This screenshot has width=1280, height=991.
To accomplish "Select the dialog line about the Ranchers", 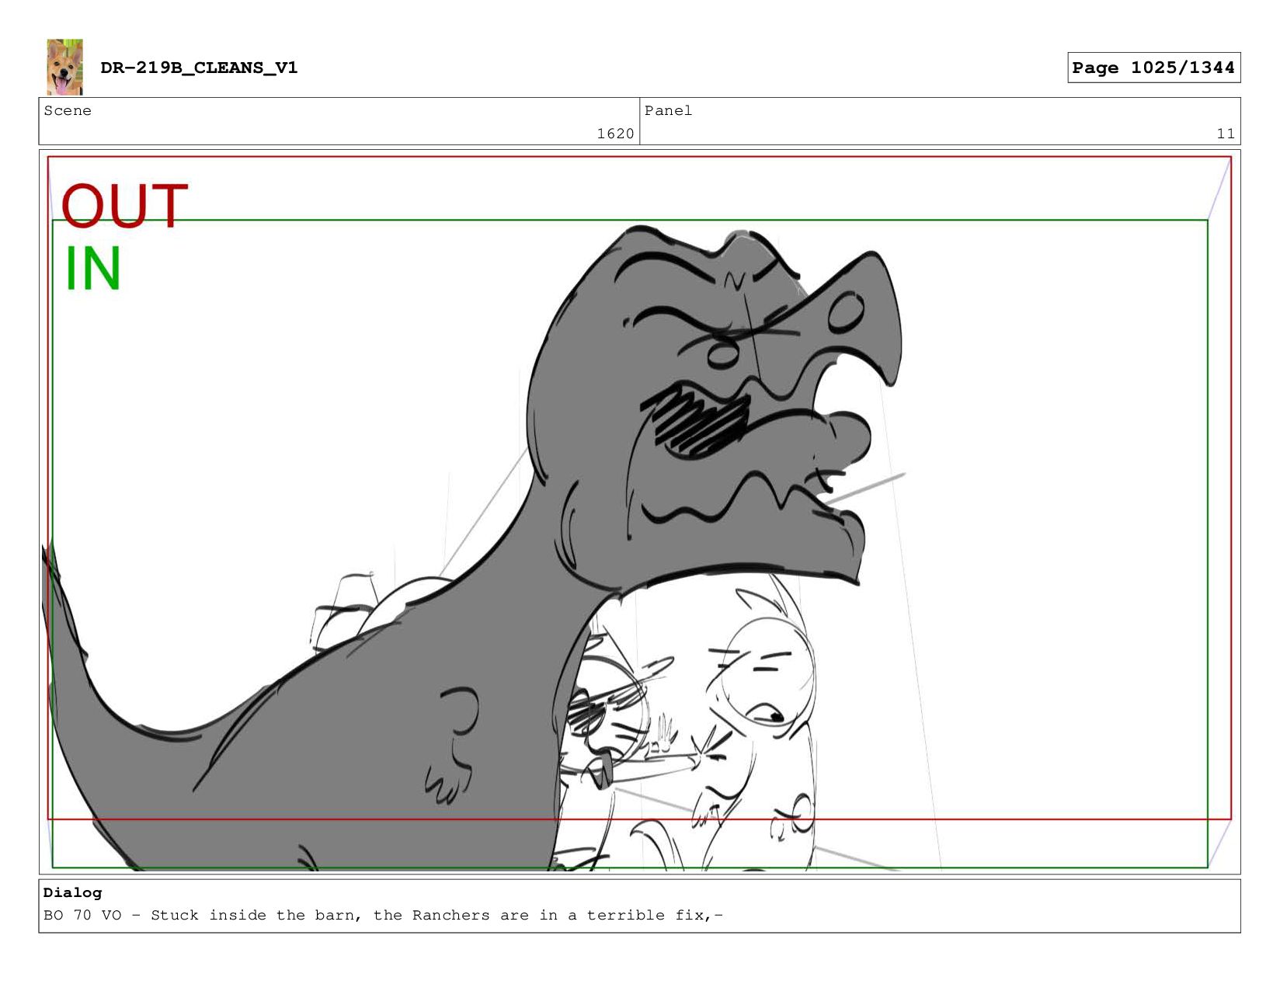I will [x=383, y=915].
